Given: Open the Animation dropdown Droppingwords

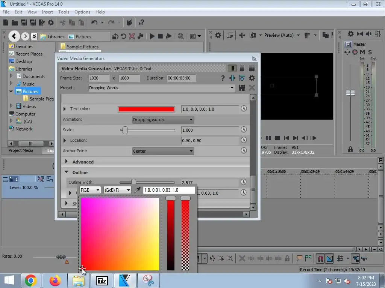Looking at the screenshot, I should pos(163,120).
